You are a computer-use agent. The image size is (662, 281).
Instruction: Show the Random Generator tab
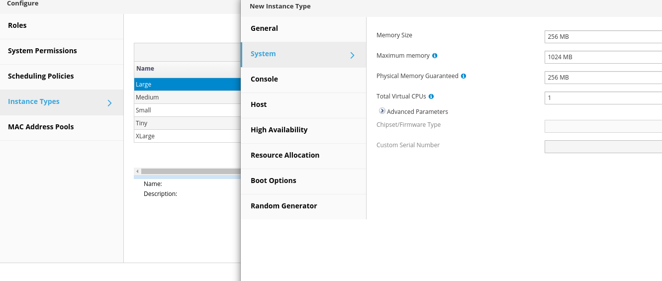click(284, 206)
